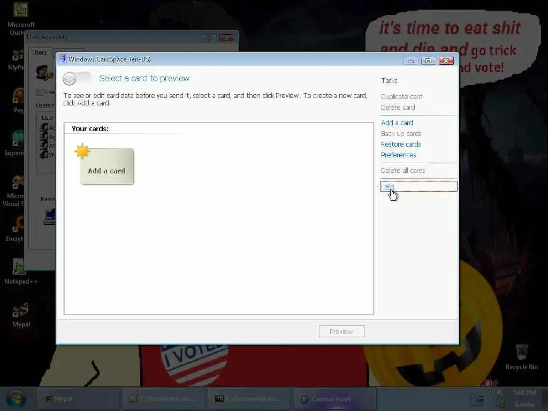Image resolution: width=548 pixels, height=411 pixels.
Task: Click the Windows CardSpace title bar icon
Action: click(x=62, y=59)
